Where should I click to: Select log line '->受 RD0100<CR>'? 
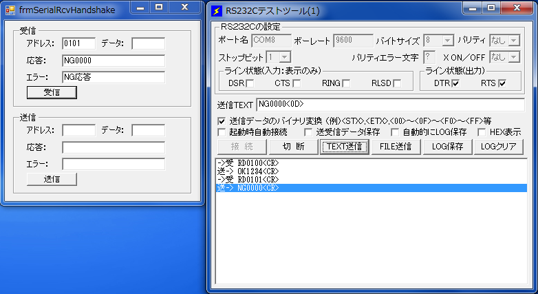(x=372, y=162)
